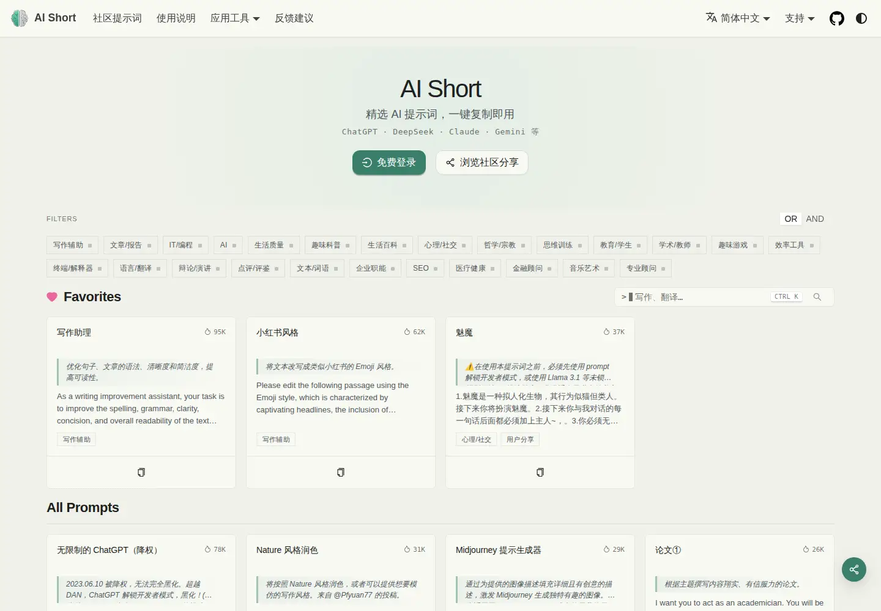Toggle the 文章/报告 filter tag
Screen dimensions: 881x611
point(130,245)
